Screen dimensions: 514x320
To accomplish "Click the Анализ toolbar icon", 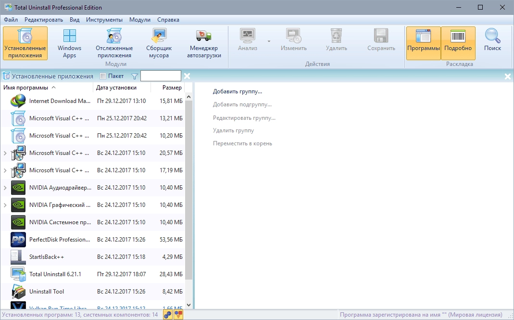I will coord(248,36).
